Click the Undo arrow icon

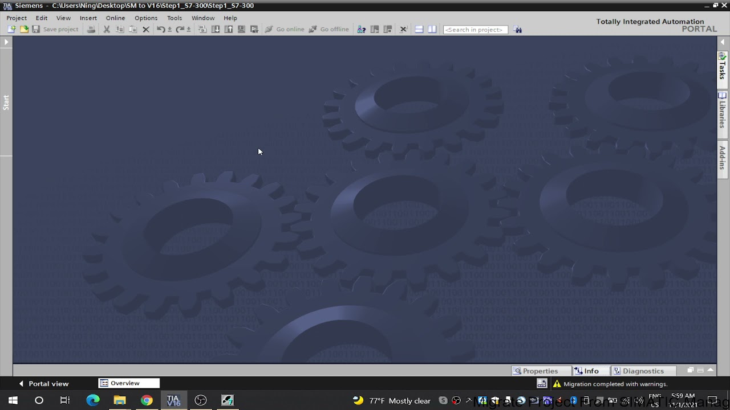click(161, 29)
